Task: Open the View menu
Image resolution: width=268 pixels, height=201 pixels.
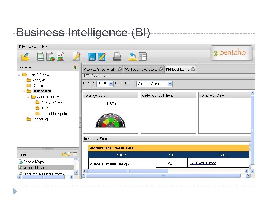Action: click(32, 47)
